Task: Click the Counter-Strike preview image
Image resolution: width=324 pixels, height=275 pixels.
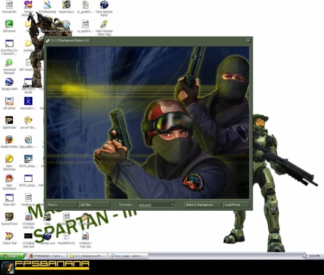Action: (x=148, y=122)
